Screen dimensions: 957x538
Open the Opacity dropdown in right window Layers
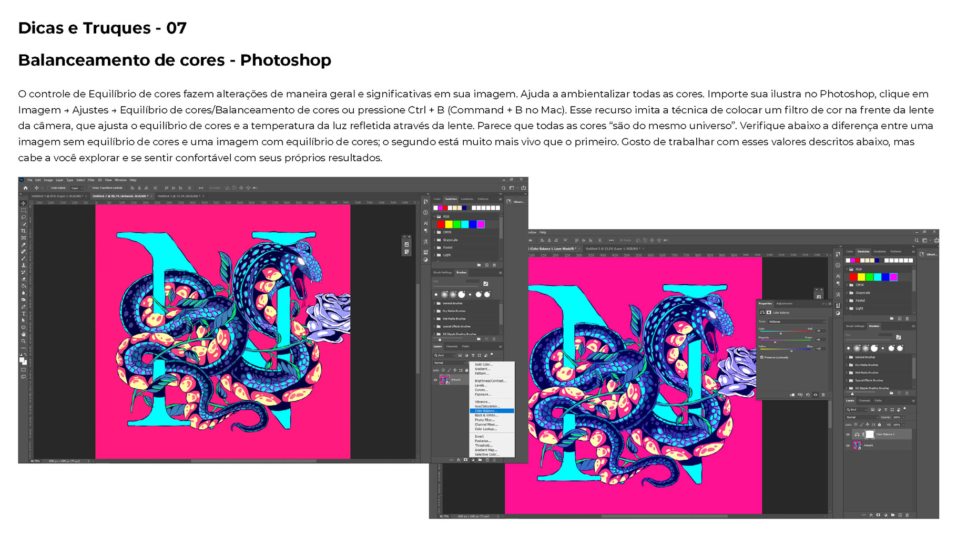tap(903, 417)
